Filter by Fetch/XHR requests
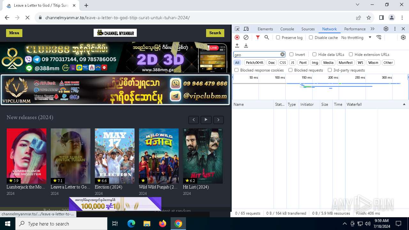409x230 pixels. 255,63
